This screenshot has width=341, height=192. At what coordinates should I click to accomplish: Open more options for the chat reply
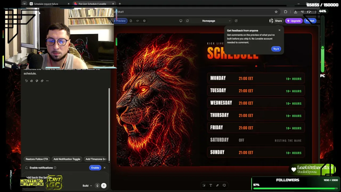pos(47,81)
